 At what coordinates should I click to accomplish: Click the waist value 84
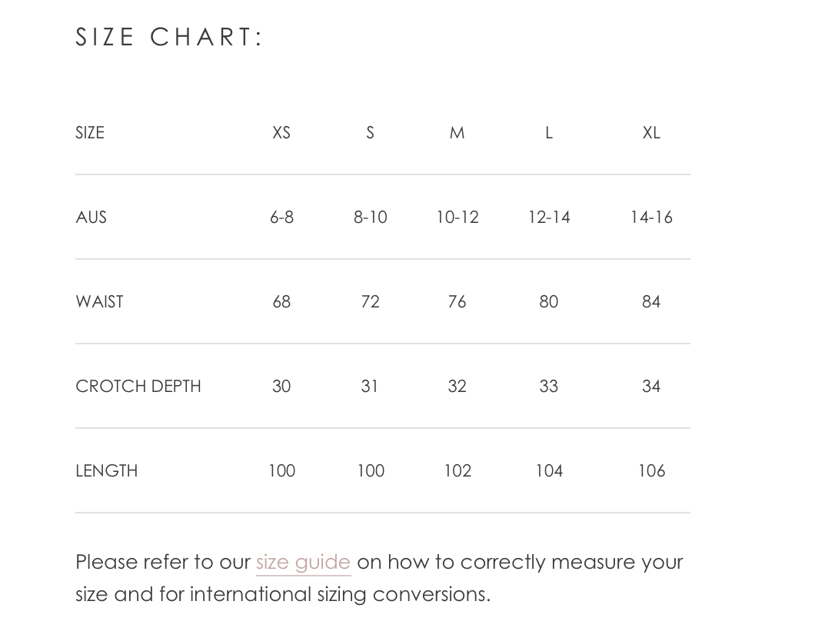[651, 302]
